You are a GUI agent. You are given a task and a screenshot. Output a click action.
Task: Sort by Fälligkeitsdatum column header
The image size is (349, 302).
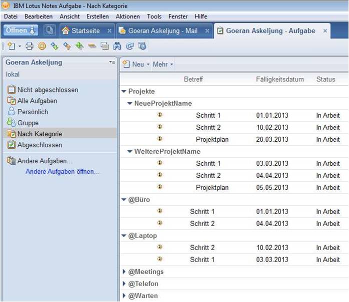[280, 79]
